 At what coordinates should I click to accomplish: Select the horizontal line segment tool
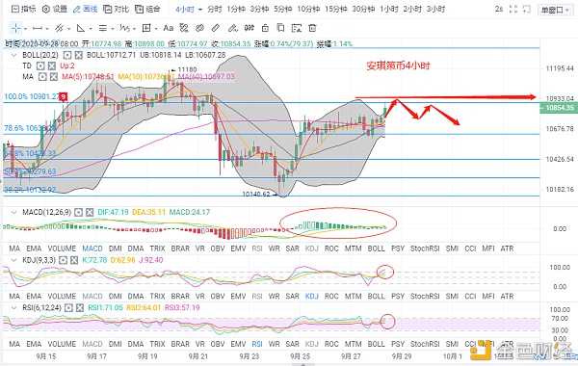click(38, 28)
